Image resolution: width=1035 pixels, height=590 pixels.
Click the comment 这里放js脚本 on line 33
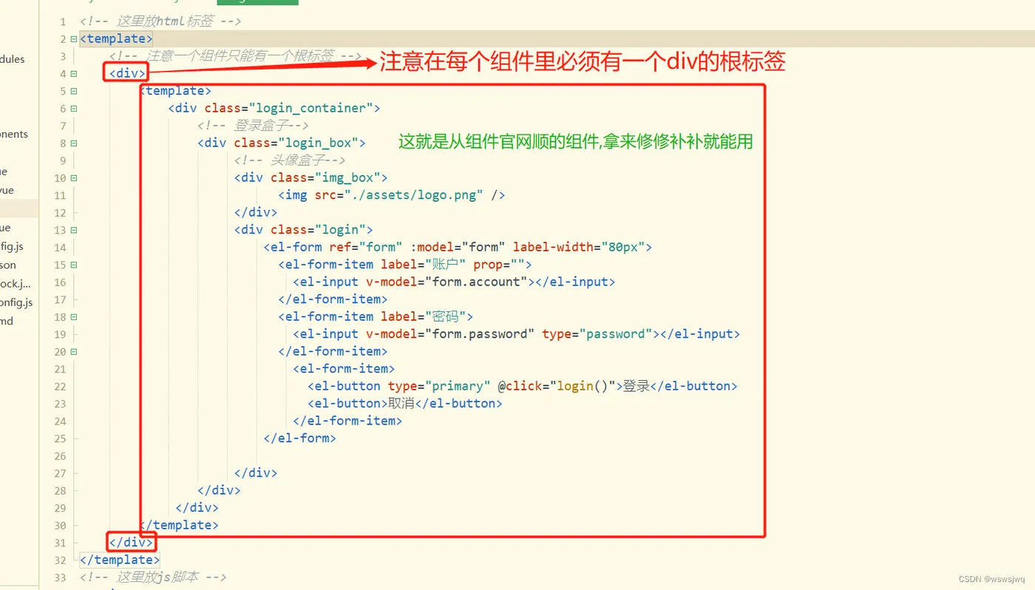(153, 577)
